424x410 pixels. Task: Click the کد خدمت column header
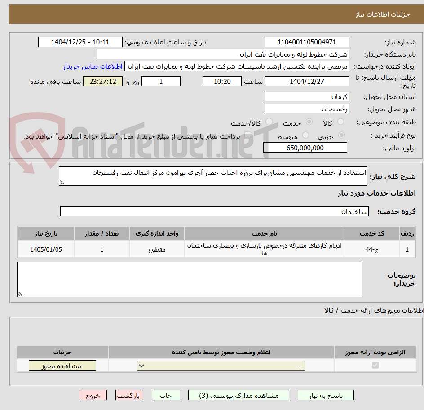pyautogui.click(x=372, y=234)
